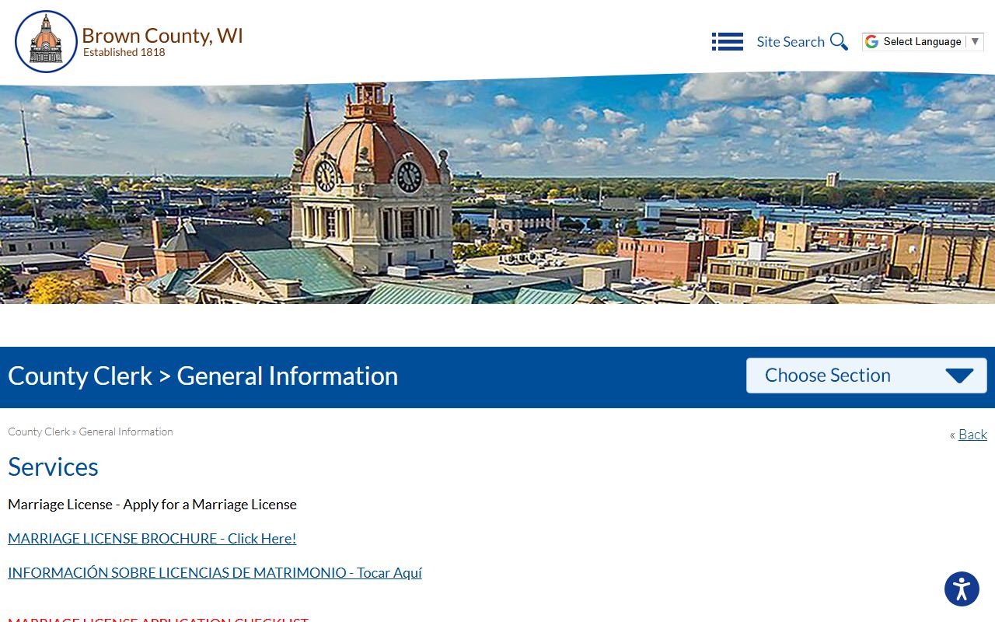Click the Back link
Image resolution: width=995 pixels, height=622 pixels.
click(972, 435)
